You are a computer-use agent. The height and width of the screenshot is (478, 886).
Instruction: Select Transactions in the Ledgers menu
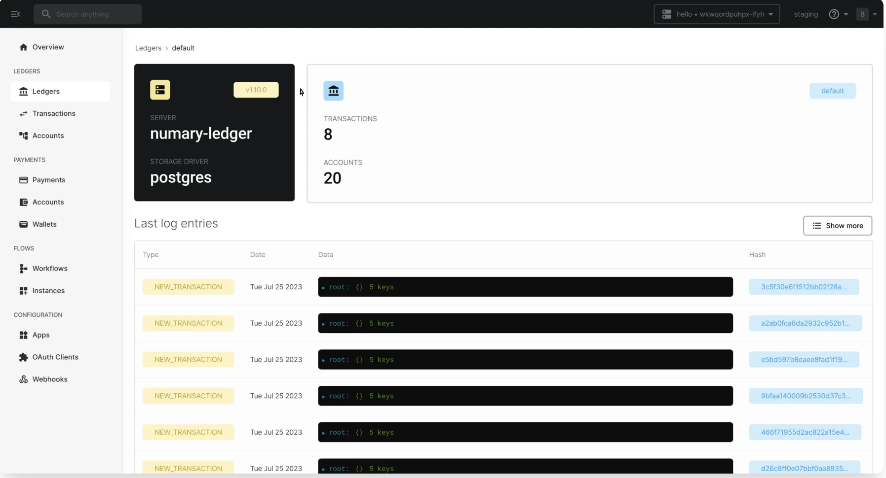tap(54, 113)
